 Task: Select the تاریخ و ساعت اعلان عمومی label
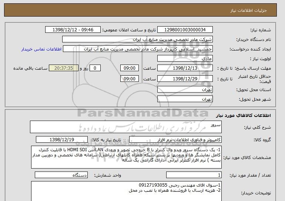pos(129,30)
